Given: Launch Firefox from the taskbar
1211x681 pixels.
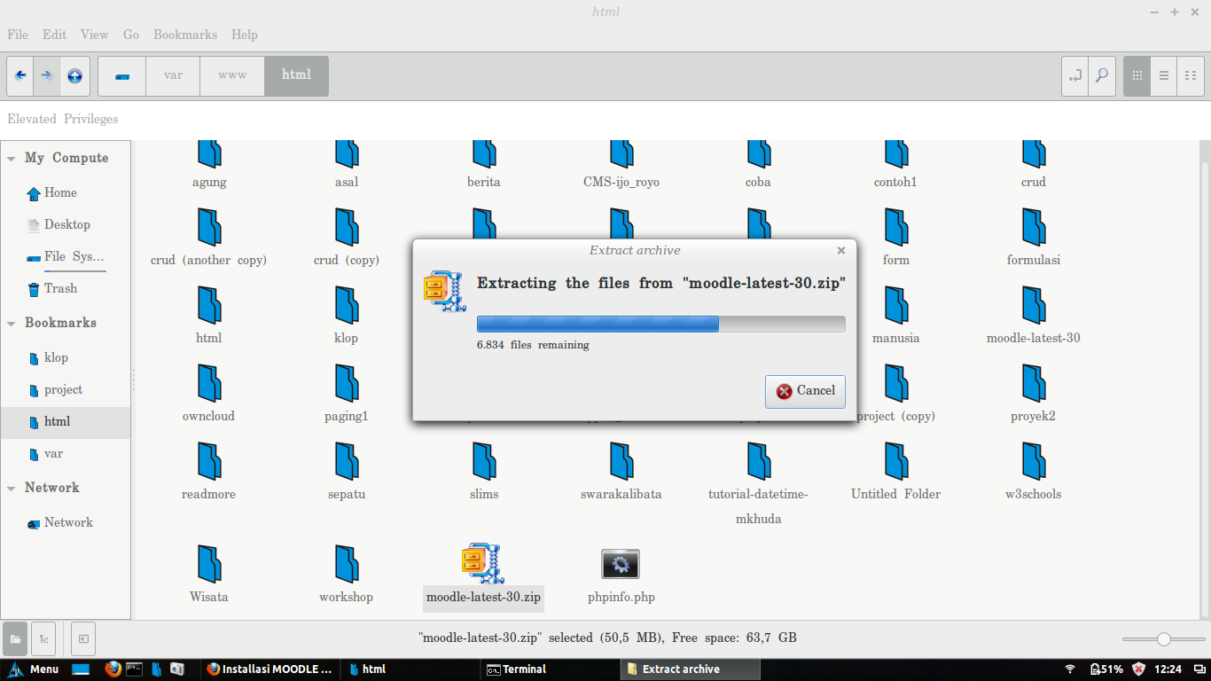Looking at the screenshot, I should pyautogui.click(x=112, y=669).
